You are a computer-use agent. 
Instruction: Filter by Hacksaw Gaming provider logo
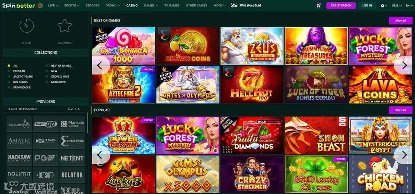point(19,158)
